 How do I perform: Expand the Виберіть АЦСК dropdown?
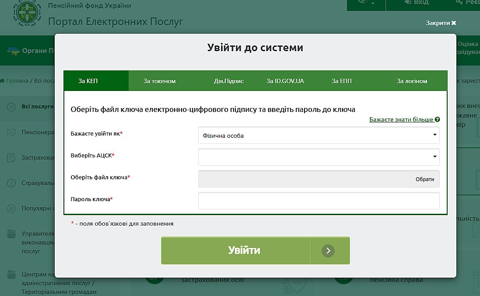319,157
